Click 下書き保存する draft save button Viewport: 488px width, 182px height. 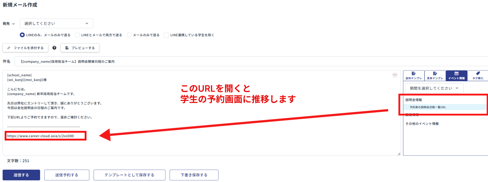pos(194,175)
